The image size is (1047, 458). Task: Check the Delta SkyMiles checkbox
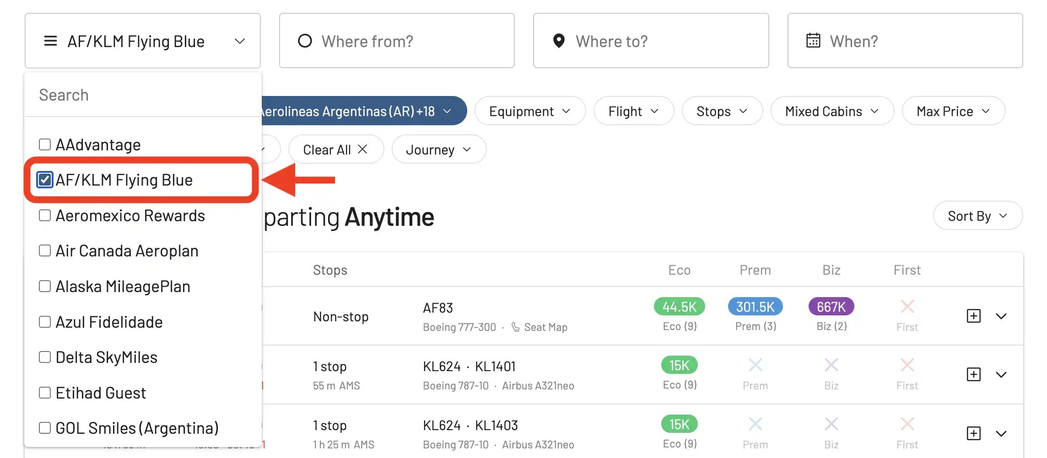coord(45,357)
